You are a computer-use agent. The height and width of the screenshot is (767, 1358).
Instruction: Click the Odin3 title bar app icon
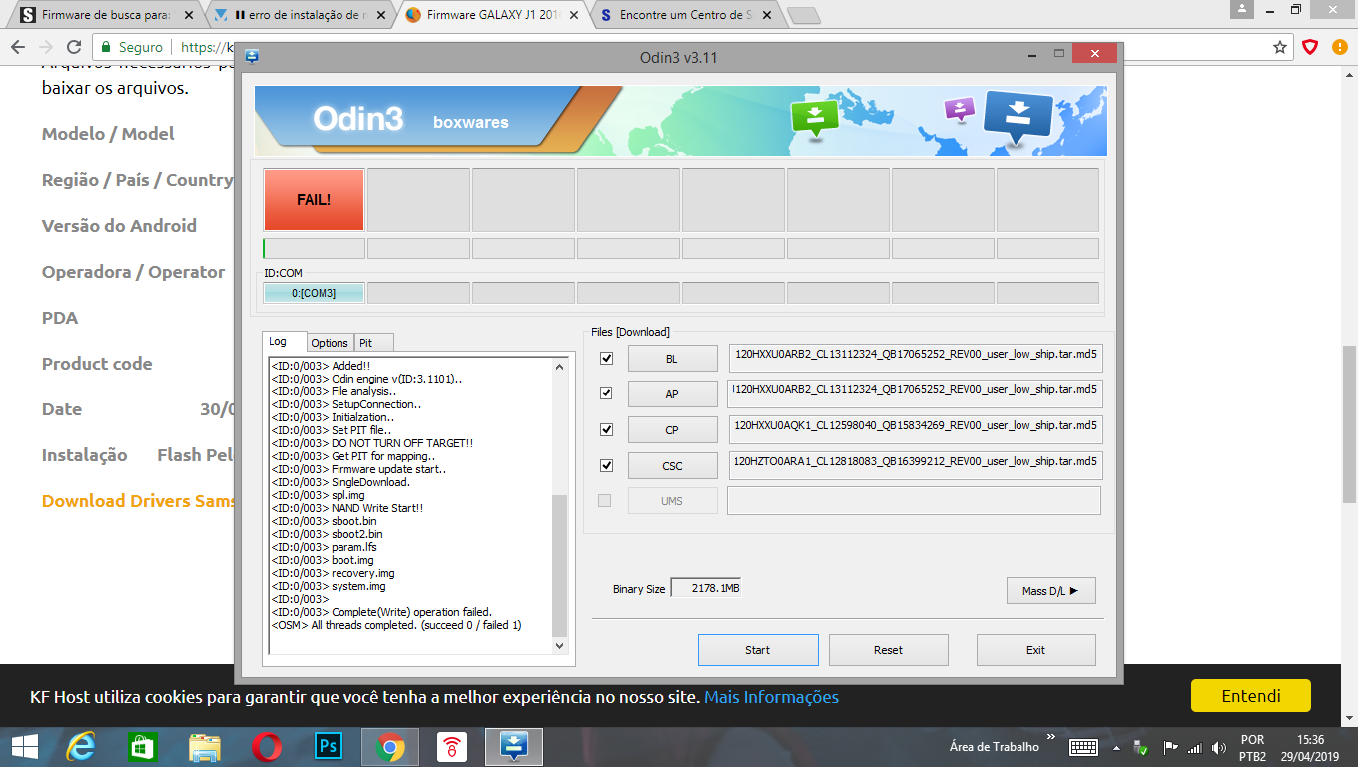click(x=252, y=57)
